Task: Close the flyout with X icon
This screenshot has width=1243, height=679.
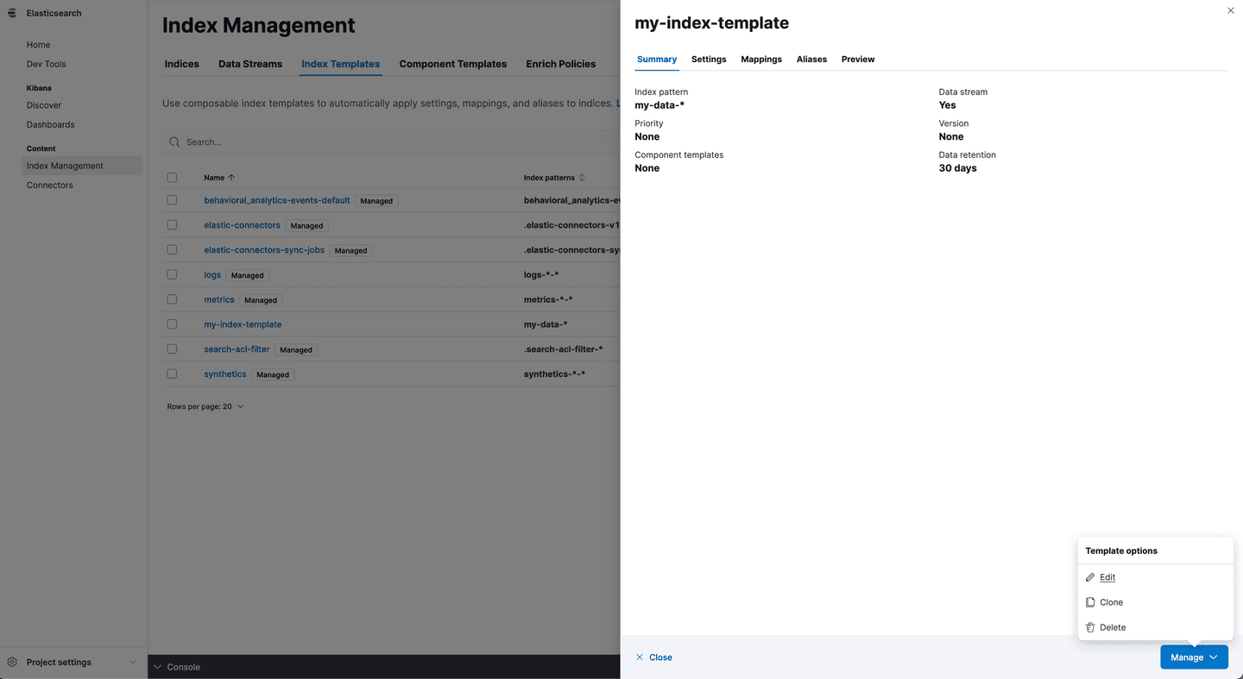Action: (x=1230, y=10)
